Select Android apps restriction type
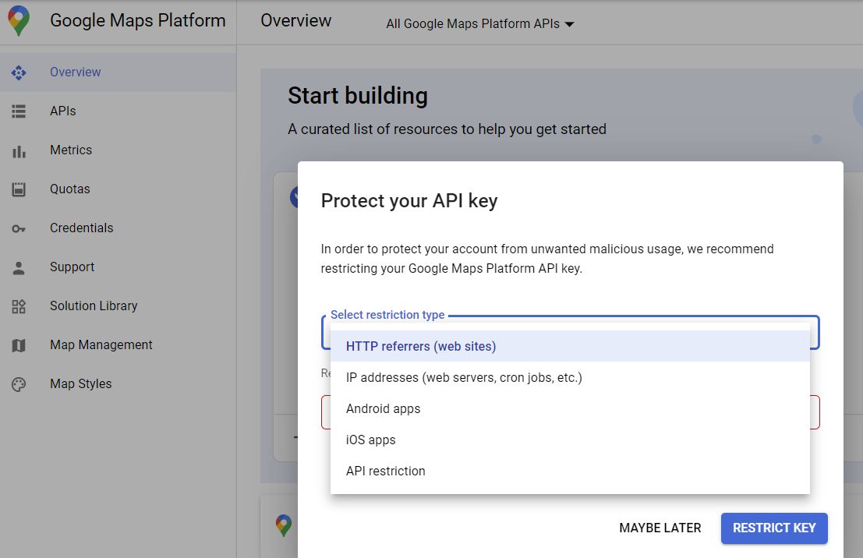Viewport: 863px width, 558px height. coord(570,409)
